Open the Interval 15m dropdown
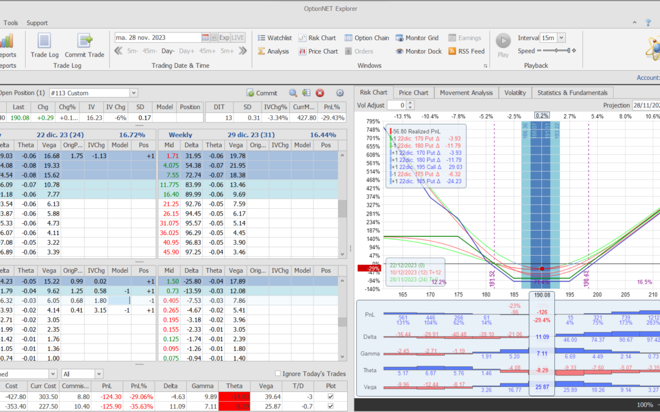The width and height of the screenshot is (660, 412). point(561,38)
